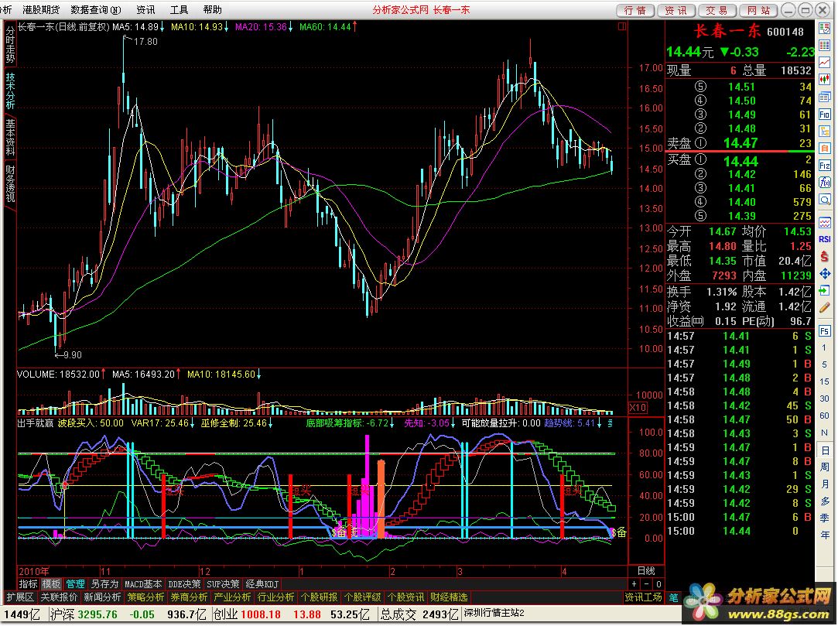
Task: Click the 网站 button in title bar
Action: coord(758,10)
